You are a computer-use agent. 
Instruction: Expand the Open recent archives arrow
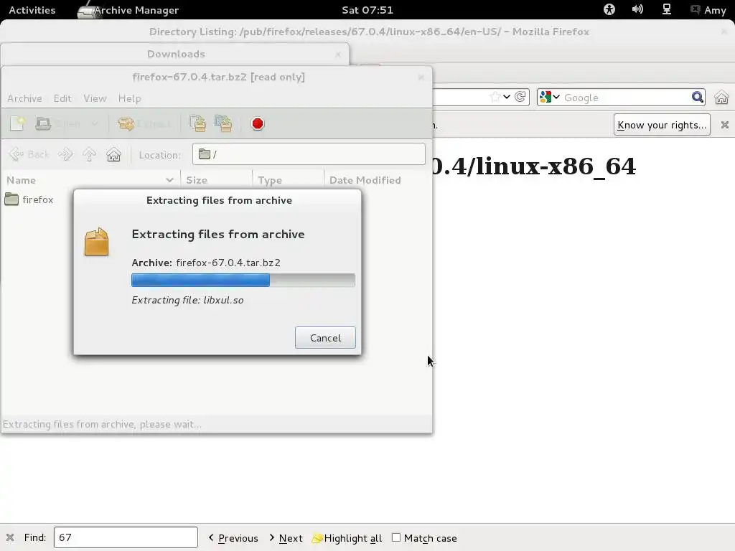coord(95,123)
